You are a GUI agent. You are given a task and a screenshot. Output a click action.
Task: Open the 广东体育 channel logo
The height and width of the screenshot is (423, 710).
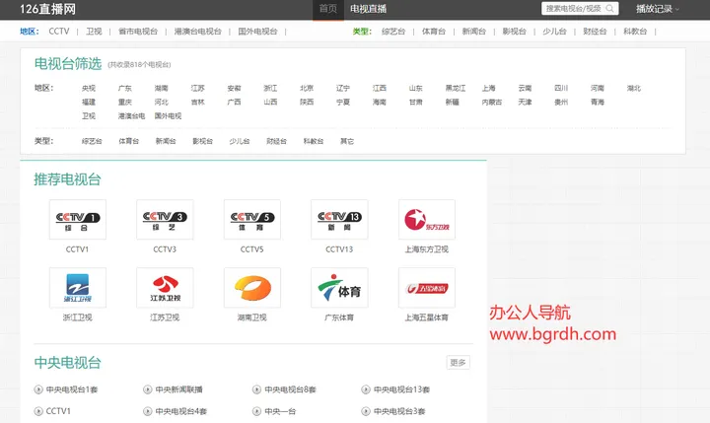(339, 288)
